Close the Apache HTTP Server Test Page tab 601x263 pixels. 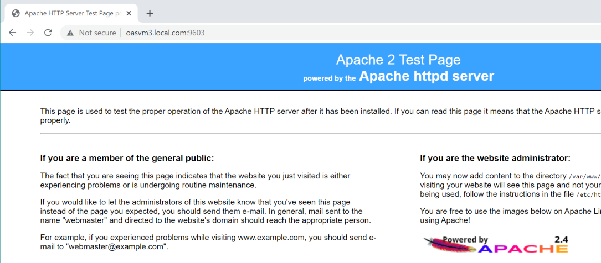(129, 13)
